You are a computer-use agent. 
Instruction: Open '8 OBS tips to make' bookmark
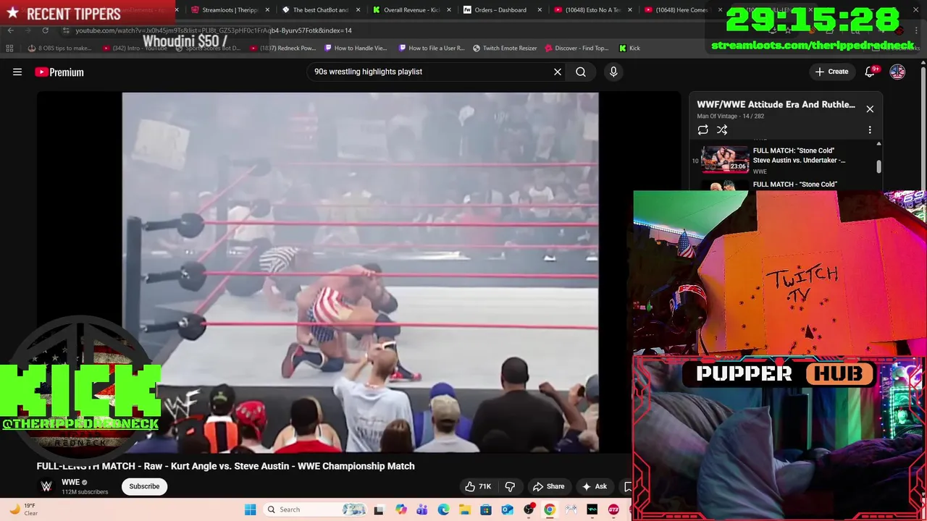[59, 48]
